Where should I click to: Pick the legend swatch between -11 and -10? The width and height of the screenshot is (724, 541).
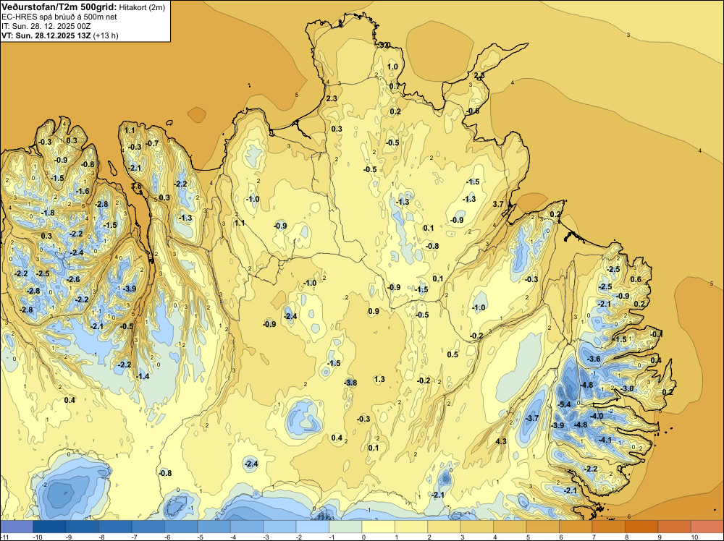tap(17, 527)
